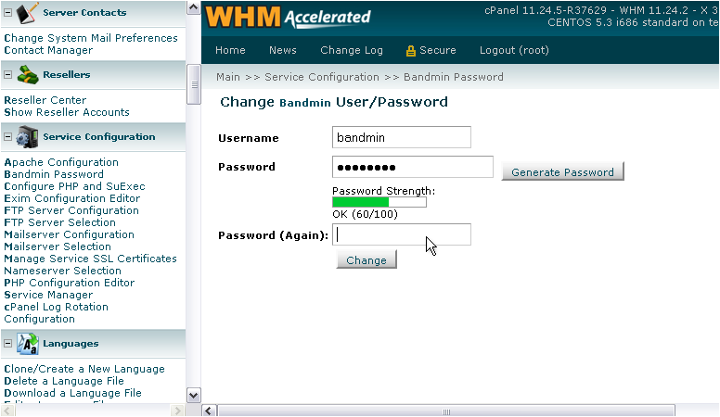Viewport: 720px width, 417px height.
Task: Click the Change button
Action: 366,259
